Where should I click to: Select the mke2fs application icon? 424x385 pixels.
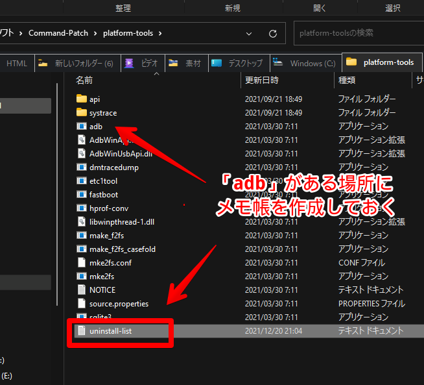tap(82, 276)
